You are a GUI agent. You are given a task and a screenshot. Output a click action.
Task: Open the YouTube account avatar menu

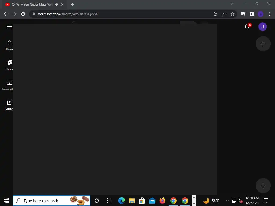[263, 27]
